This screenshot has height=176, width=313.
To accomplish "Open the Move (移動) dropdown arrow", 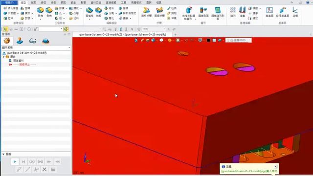I will coord(260,8).
